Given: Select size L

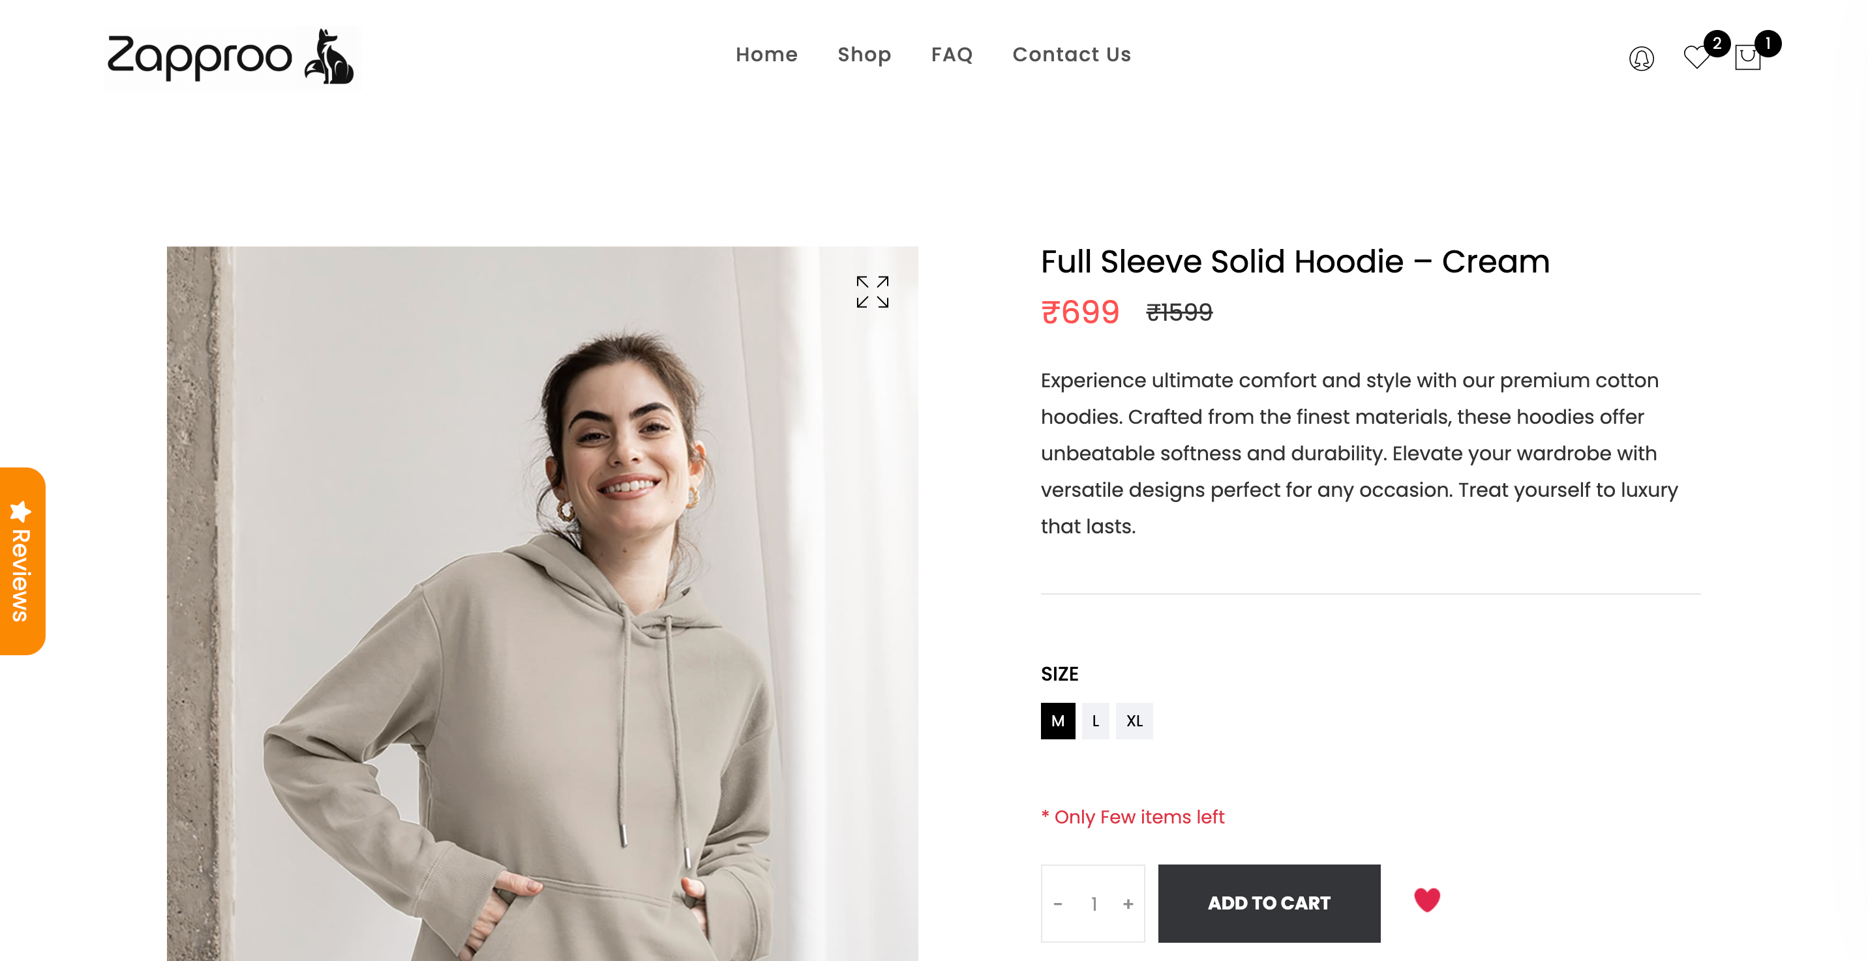Looking at the screenshot, I should click(x=1095, y=721).
